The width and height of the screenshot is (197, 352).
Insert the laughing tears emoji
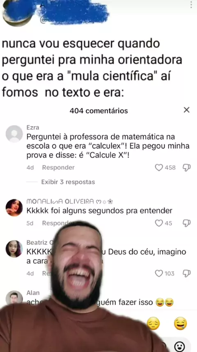pos(181,324)
